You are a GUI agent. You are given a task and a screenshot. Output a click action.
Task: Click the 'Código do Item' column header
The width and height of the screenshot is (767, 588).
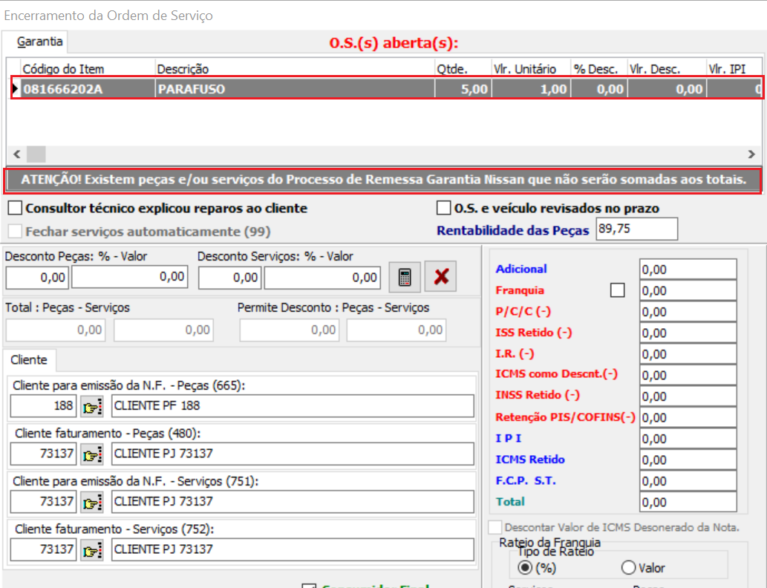pos(88,69)
